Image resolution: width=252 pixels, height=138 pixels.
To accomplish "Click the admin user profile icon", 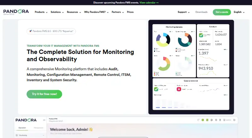I will [x=224, y=120].
